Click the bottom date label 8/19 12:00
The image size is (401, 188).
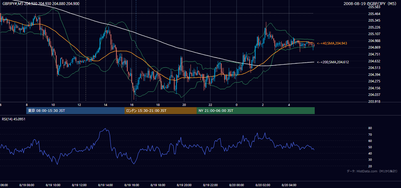(x=79, y=185)
